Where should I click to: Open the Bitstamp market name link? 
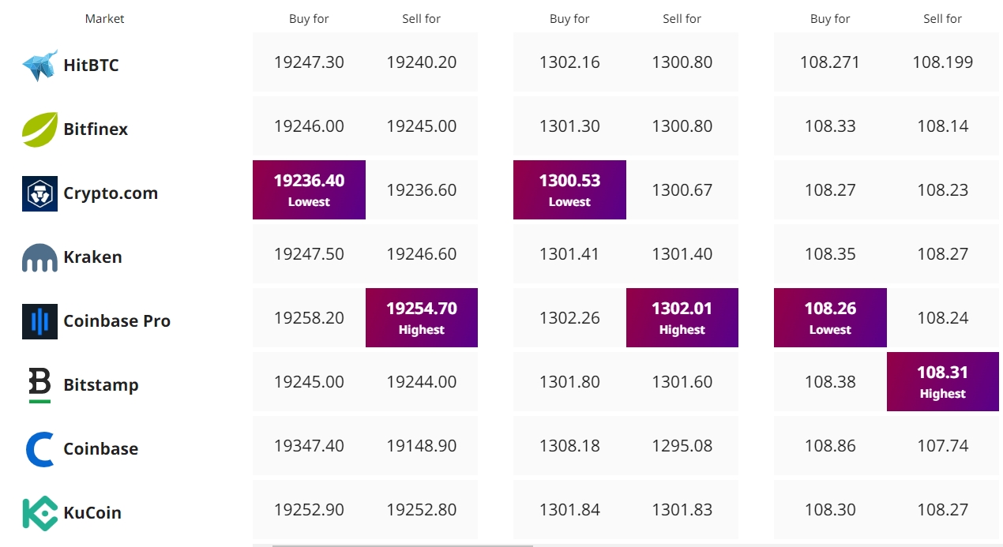[101, 385]
